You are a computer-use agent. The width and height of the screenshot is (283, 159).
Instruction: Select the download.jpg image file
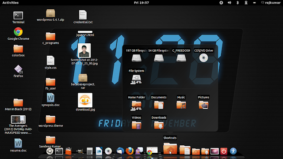coord(85,100)
